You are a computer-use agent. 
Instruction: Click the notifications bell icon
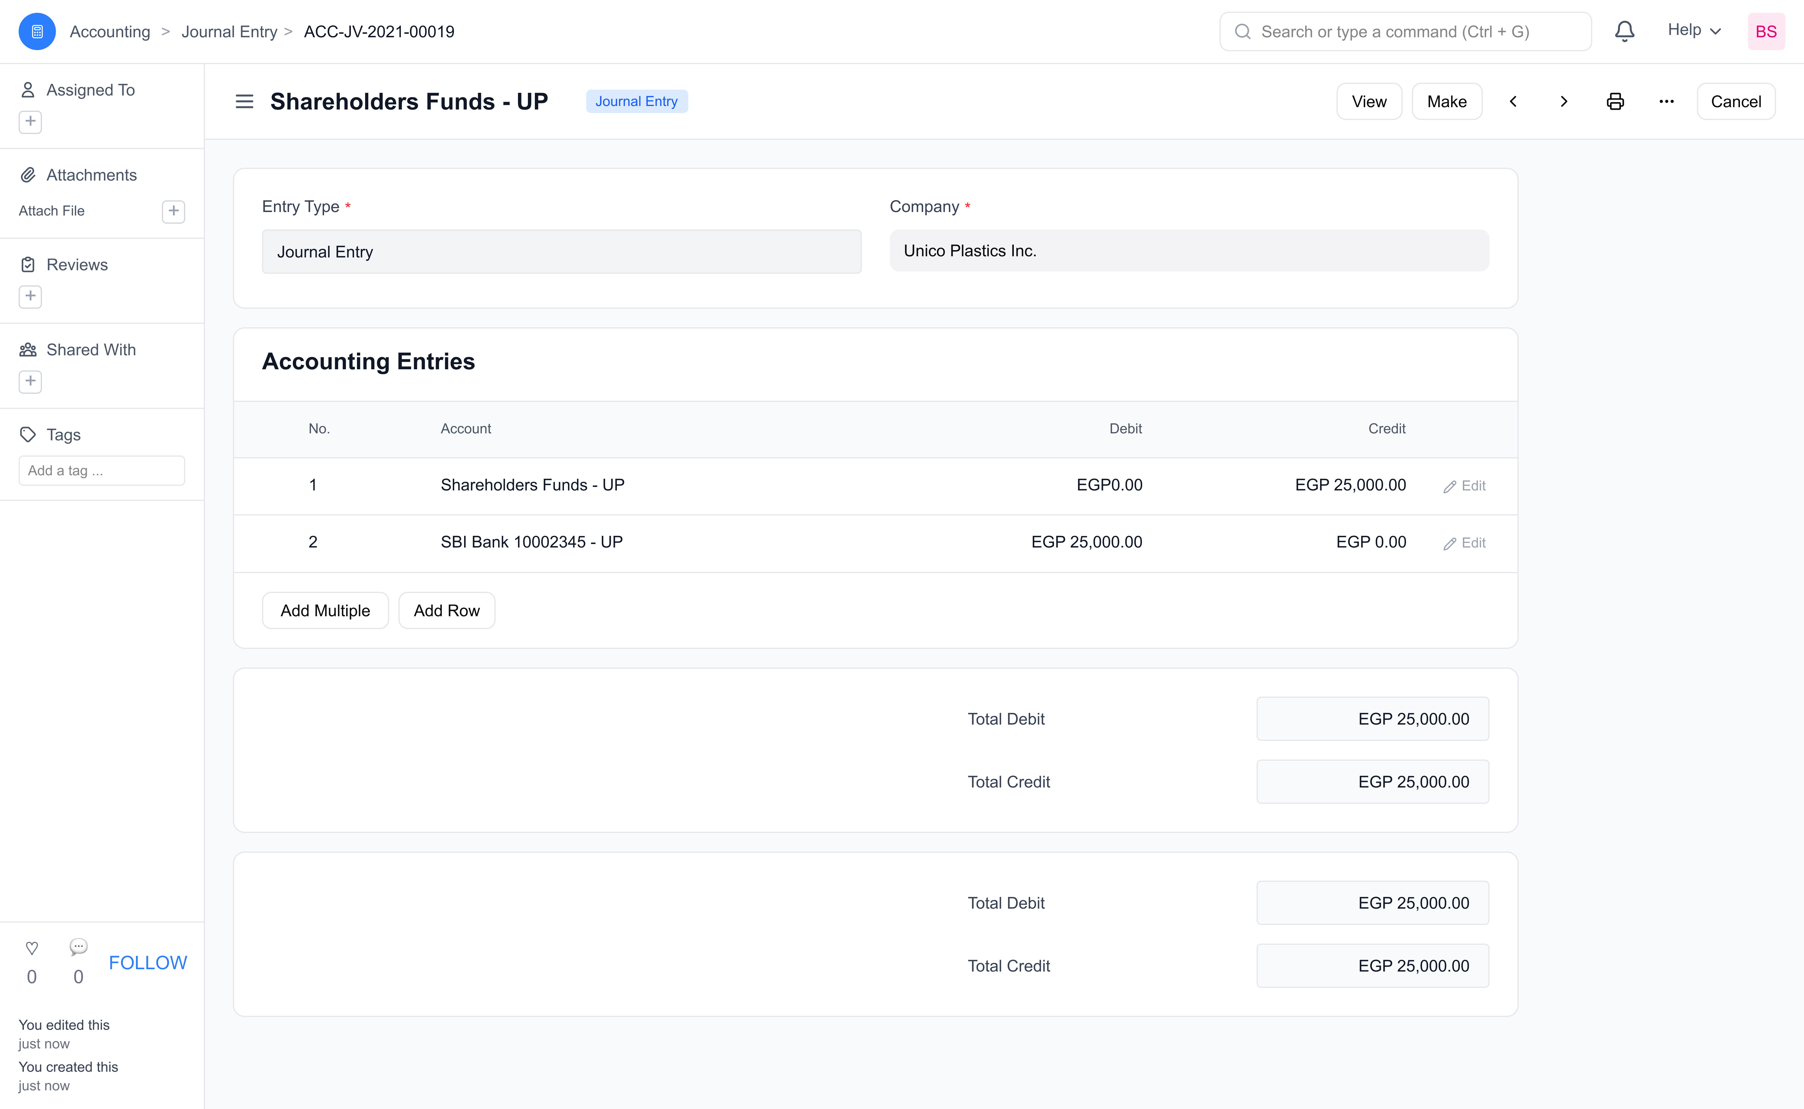tap(1624, 31)
